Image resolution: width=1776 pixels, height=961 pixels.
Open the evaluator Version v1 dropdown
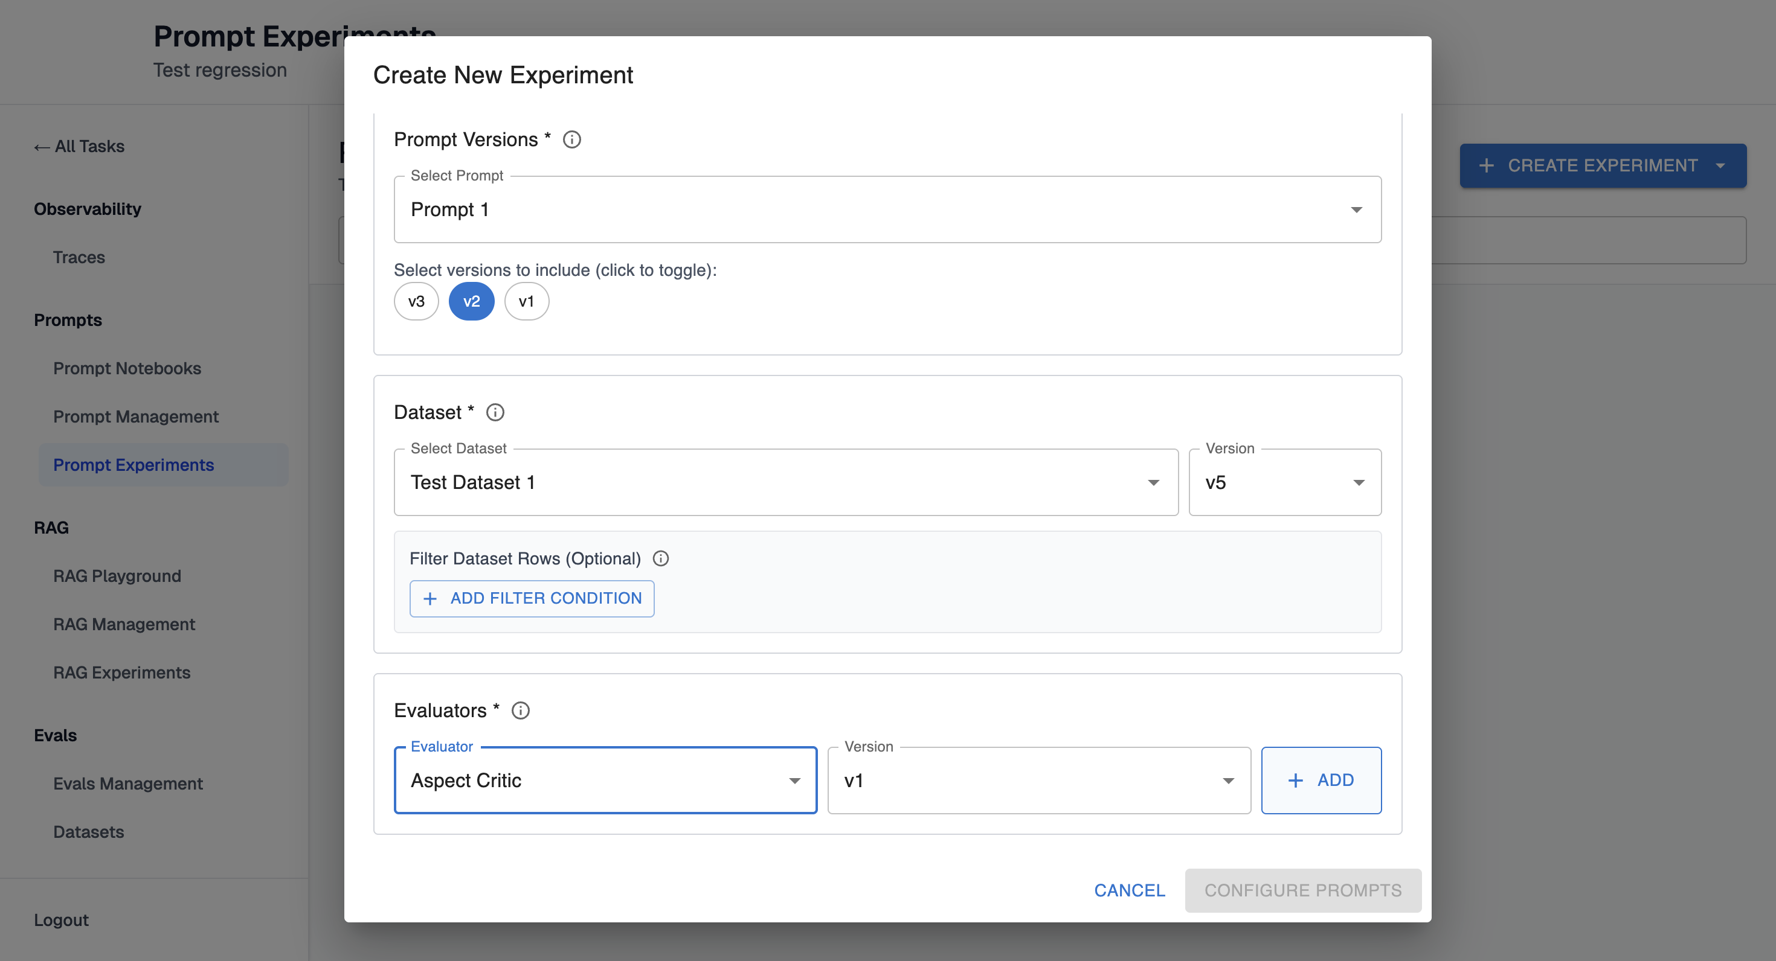pos(1038,781)
